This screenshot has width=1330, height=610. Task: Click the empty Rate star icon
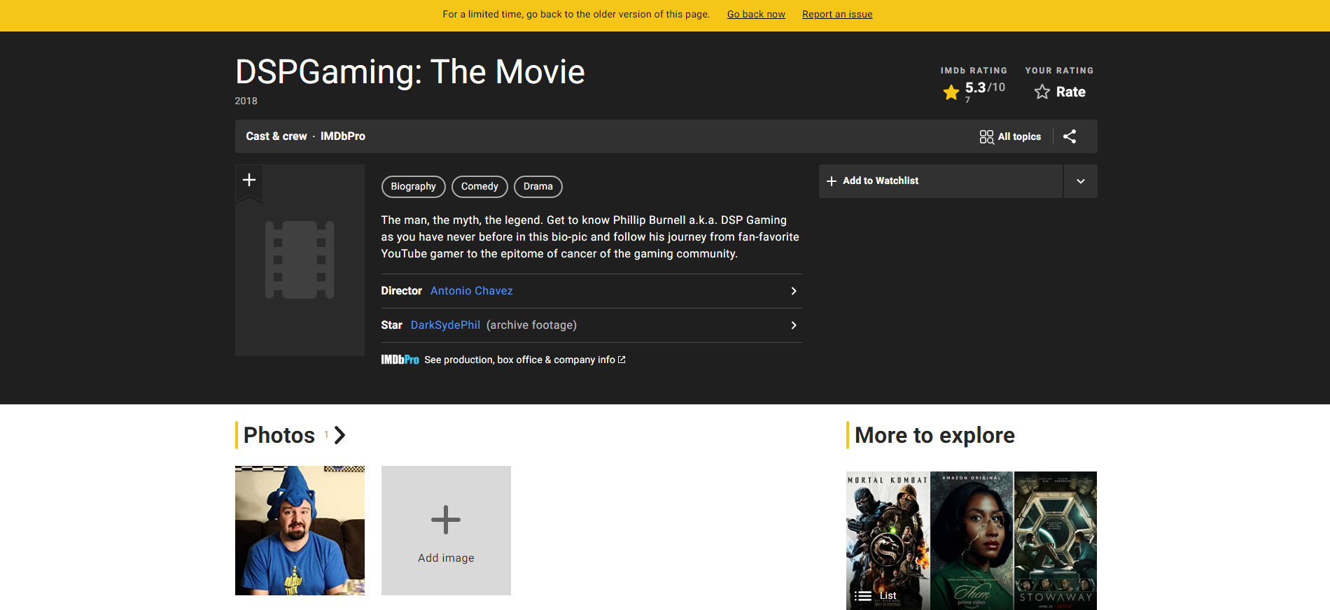tap(1042, 92)
